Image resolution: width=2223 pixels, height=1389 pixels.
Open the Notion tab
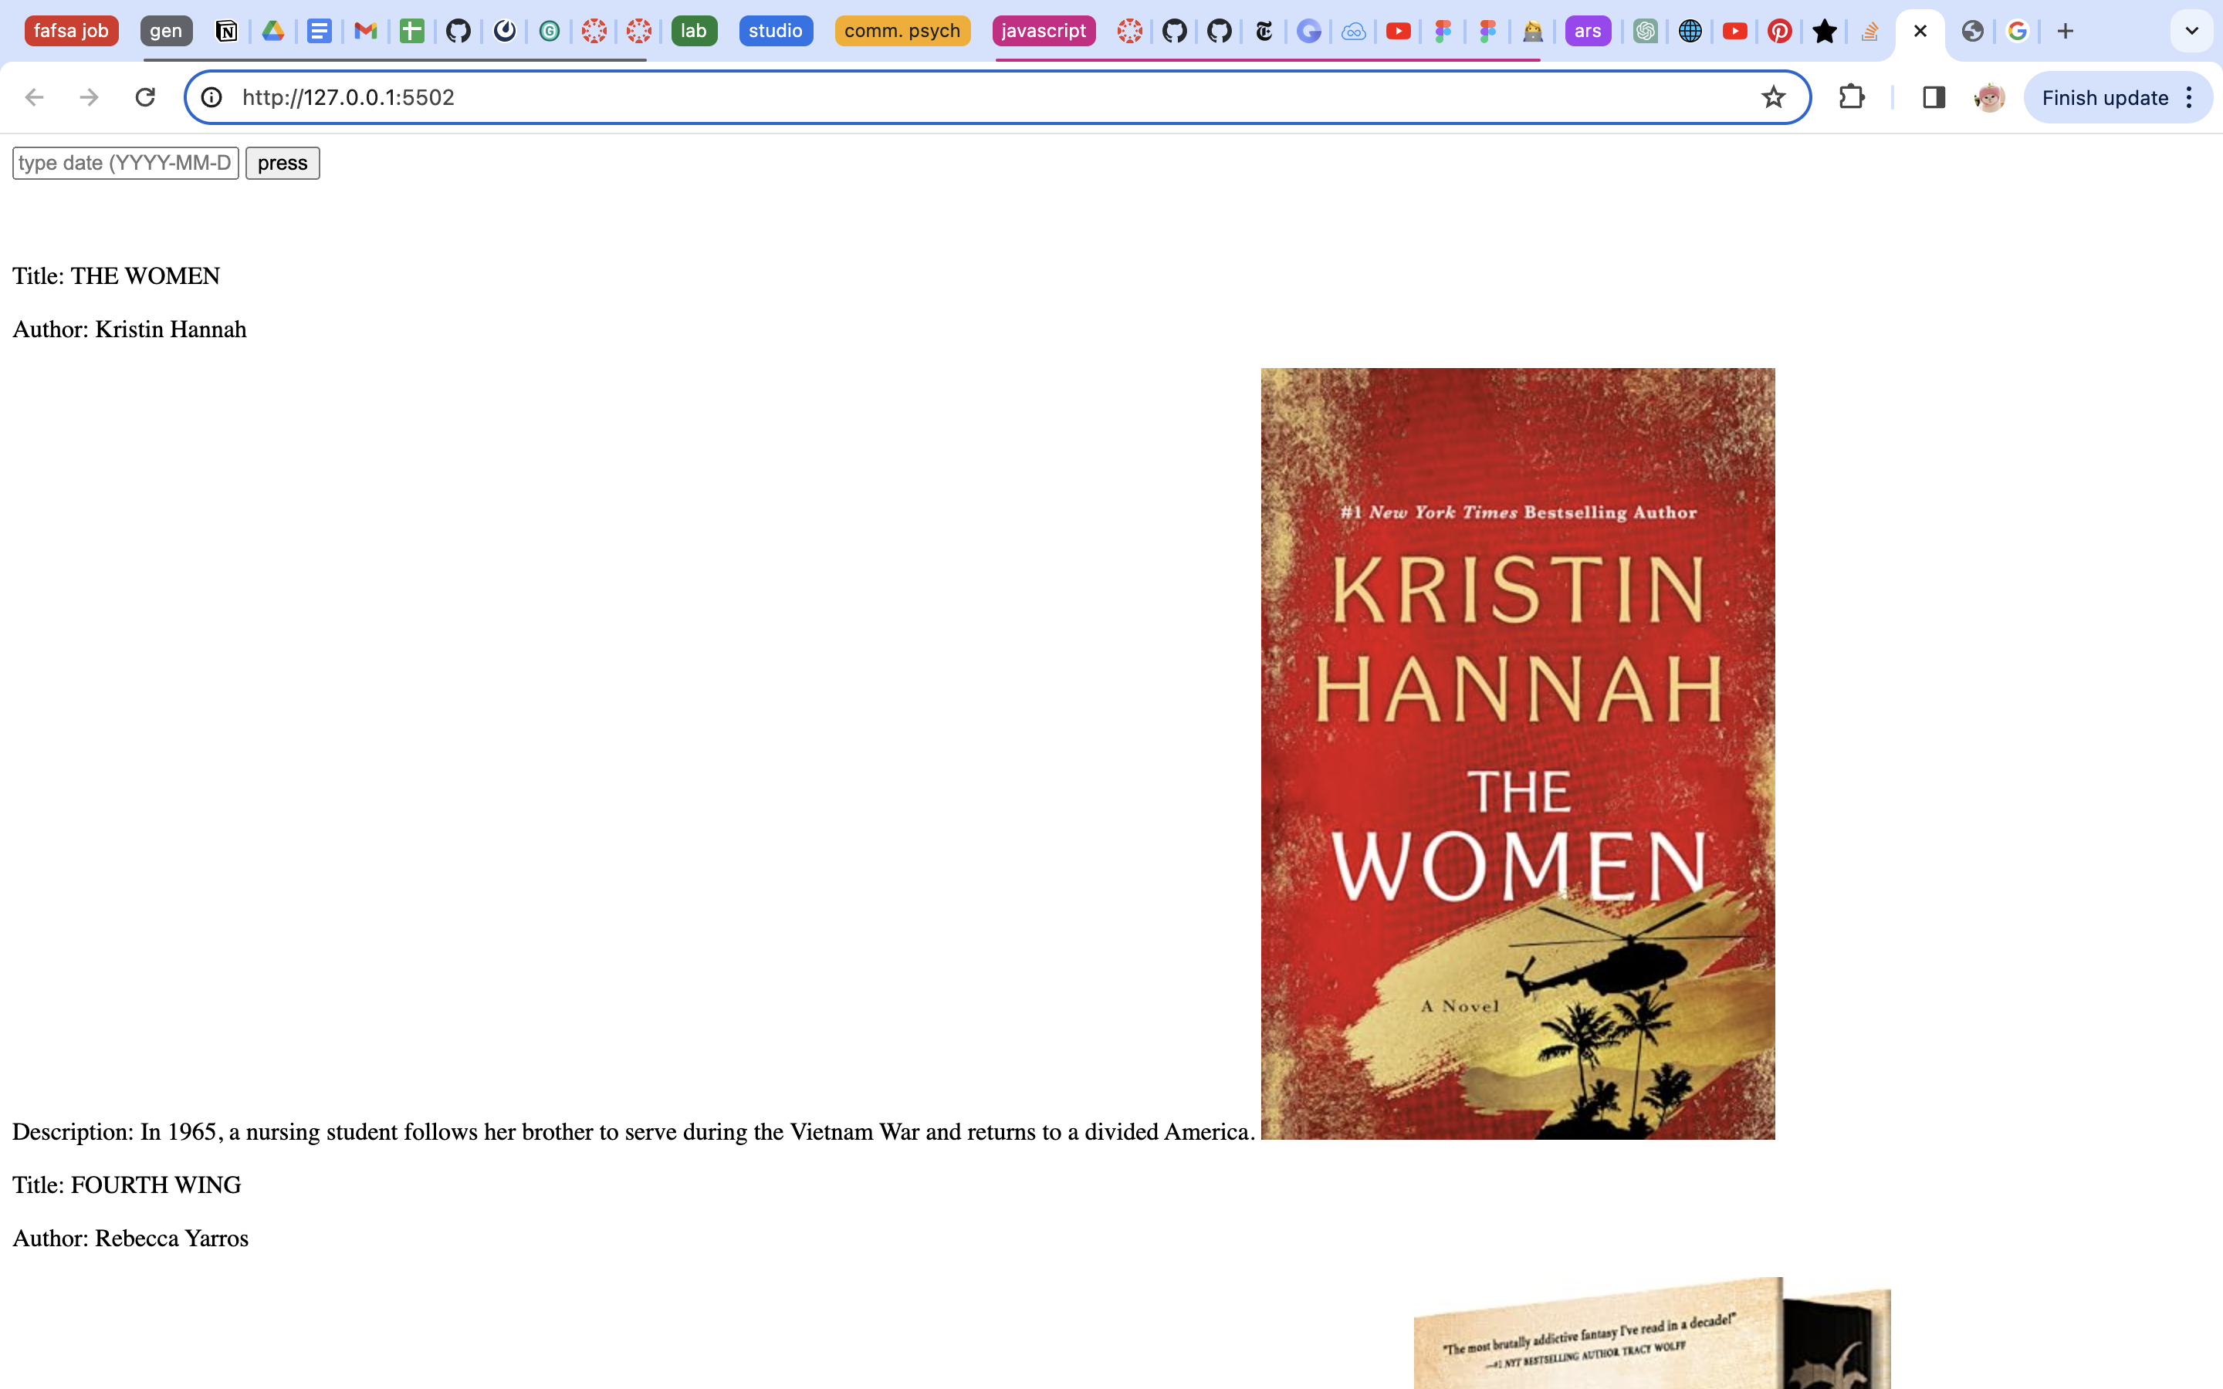(226, 31)
